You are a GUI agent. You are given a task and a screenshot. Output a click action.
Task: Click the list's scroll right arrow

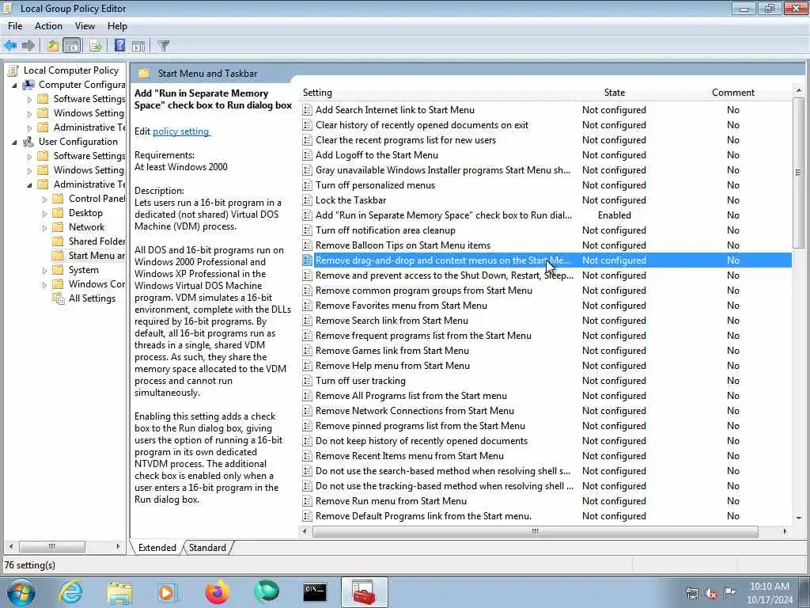785,531
